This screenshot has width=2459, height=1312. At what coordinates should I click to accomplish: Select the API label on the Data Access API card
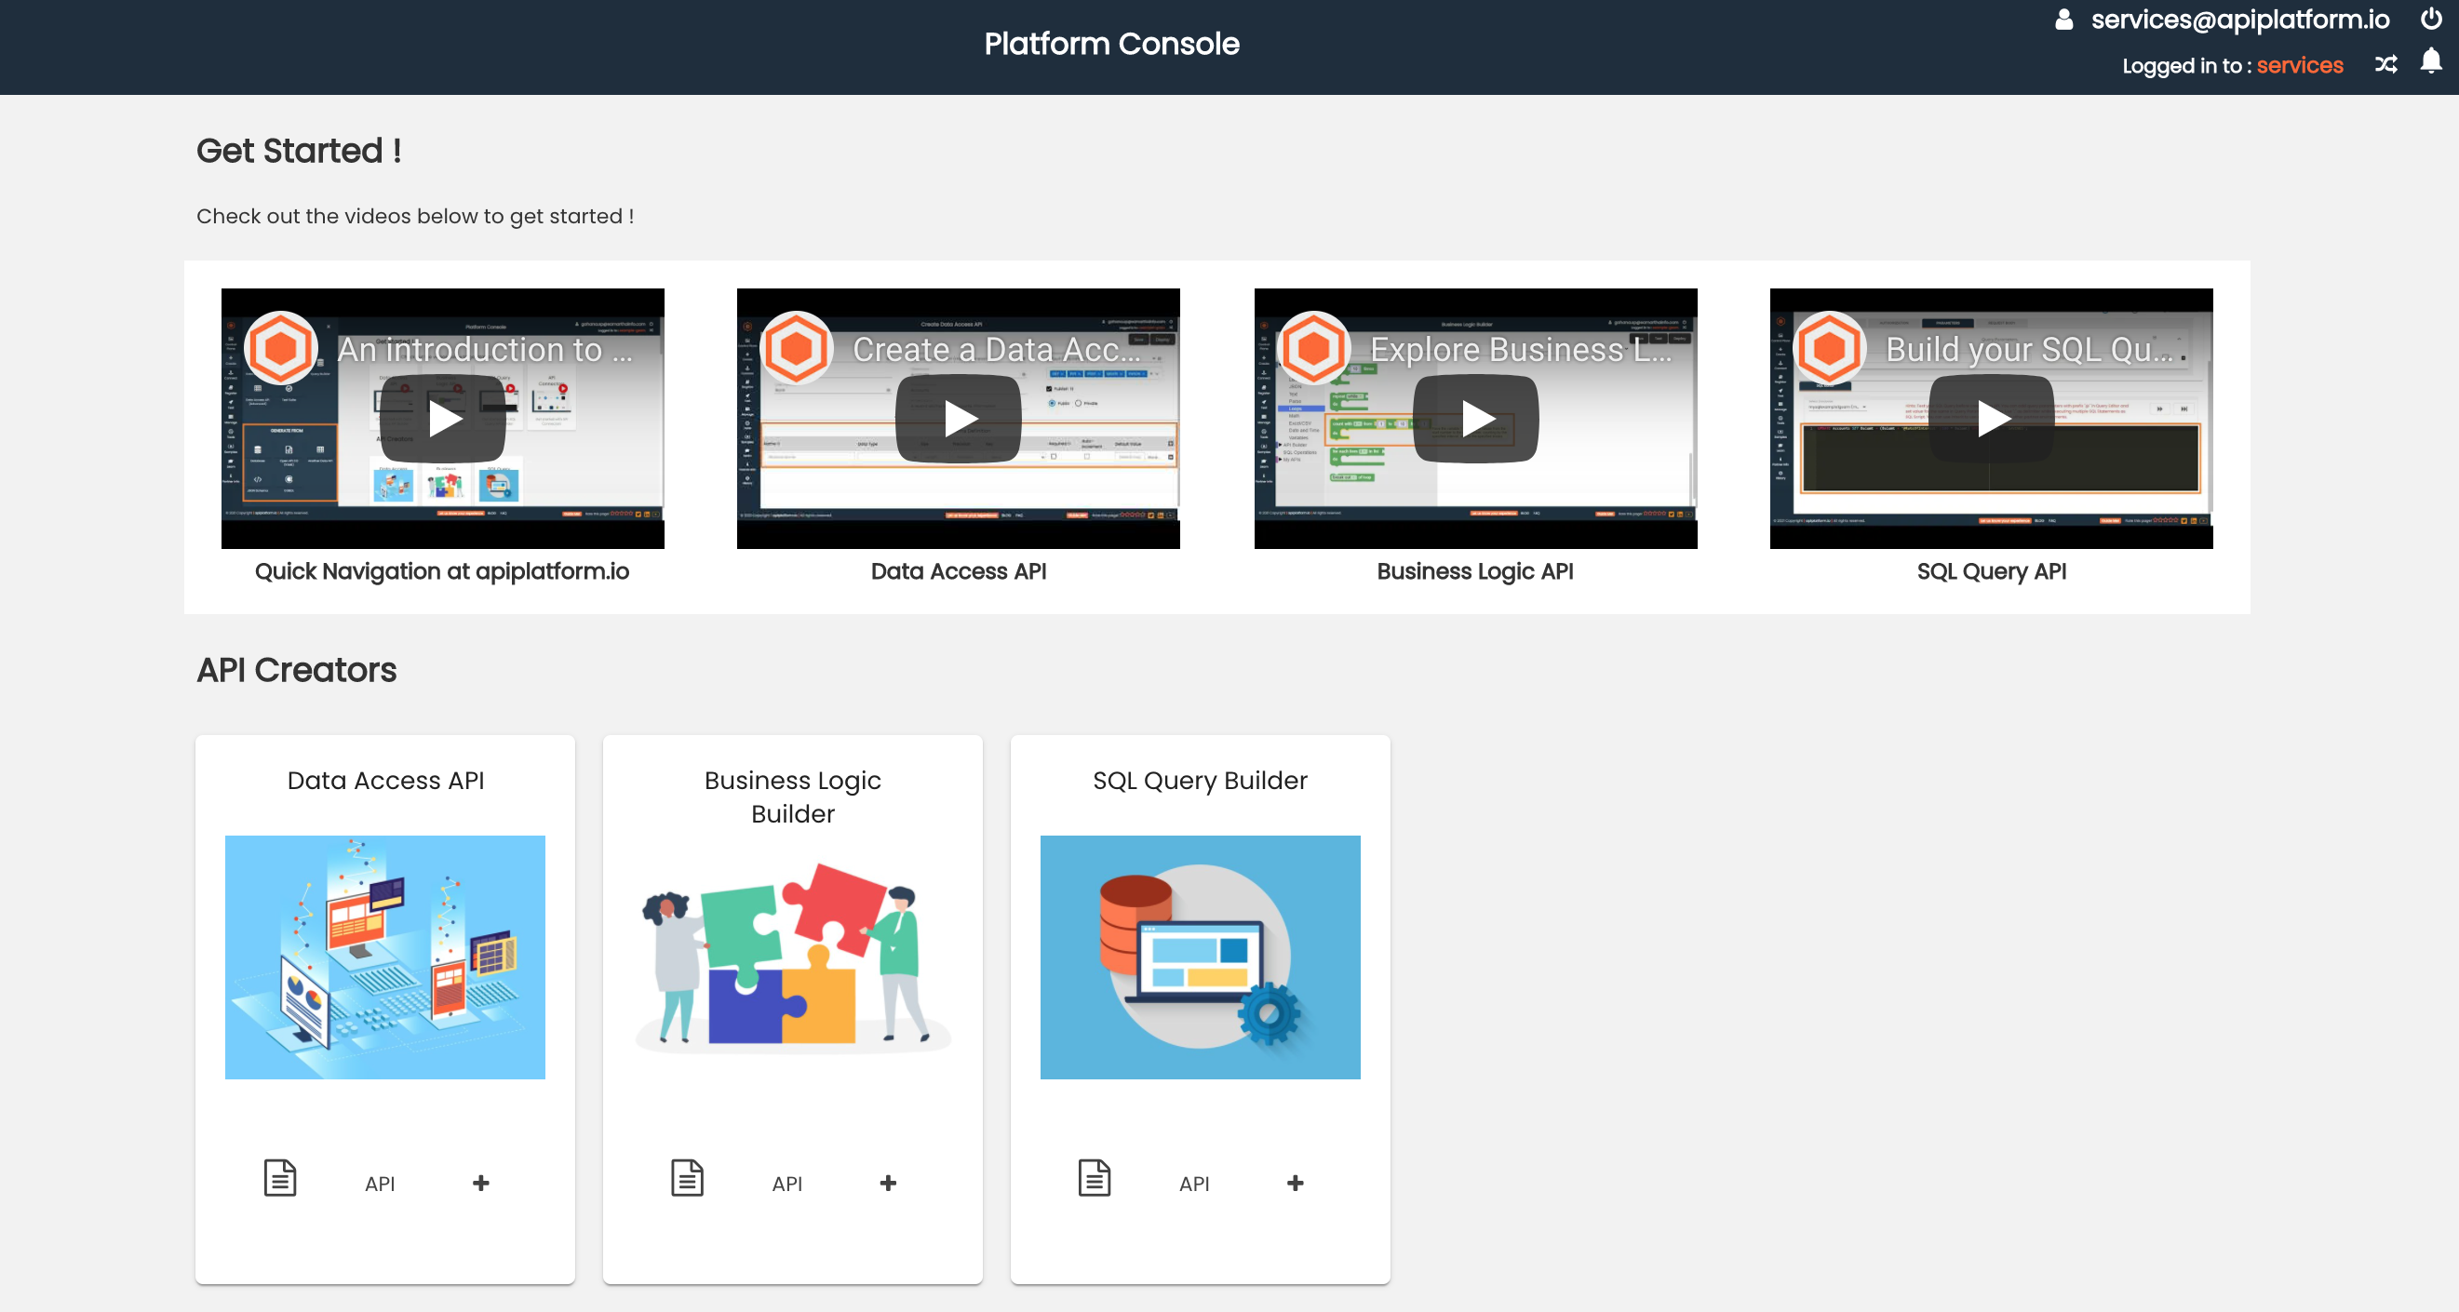tap(380, 1183)
